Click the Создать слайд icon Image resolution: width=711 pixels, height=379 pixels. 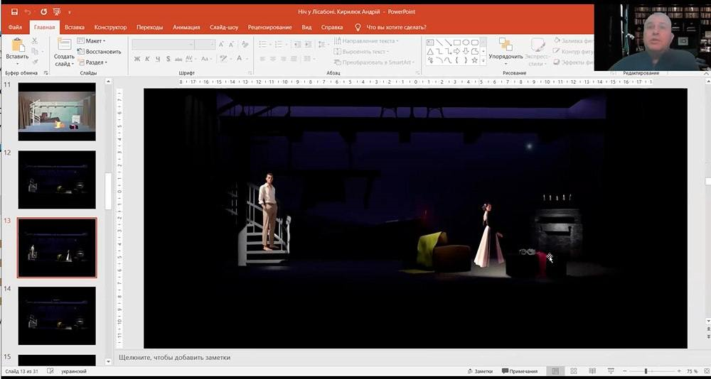(x=65, y=44)
